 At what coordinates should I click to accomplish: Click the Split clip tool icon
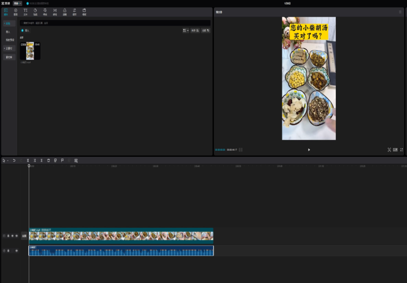coord(28,161)
